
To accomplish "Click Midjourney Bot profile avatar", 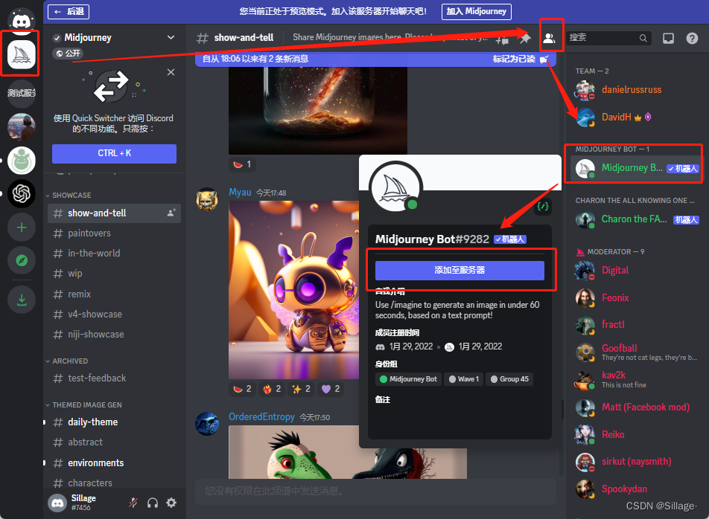I will click(x=395, y=187).
